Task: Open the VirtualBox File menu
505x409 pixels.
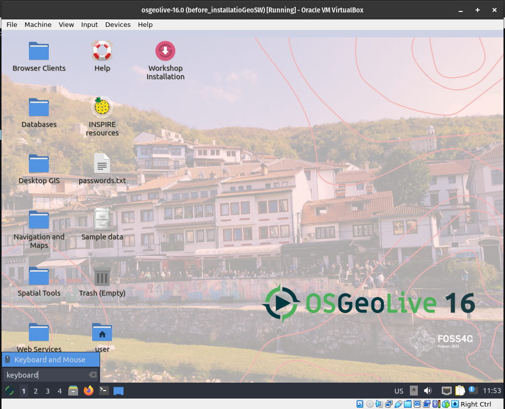Action: tap(12, 24)
